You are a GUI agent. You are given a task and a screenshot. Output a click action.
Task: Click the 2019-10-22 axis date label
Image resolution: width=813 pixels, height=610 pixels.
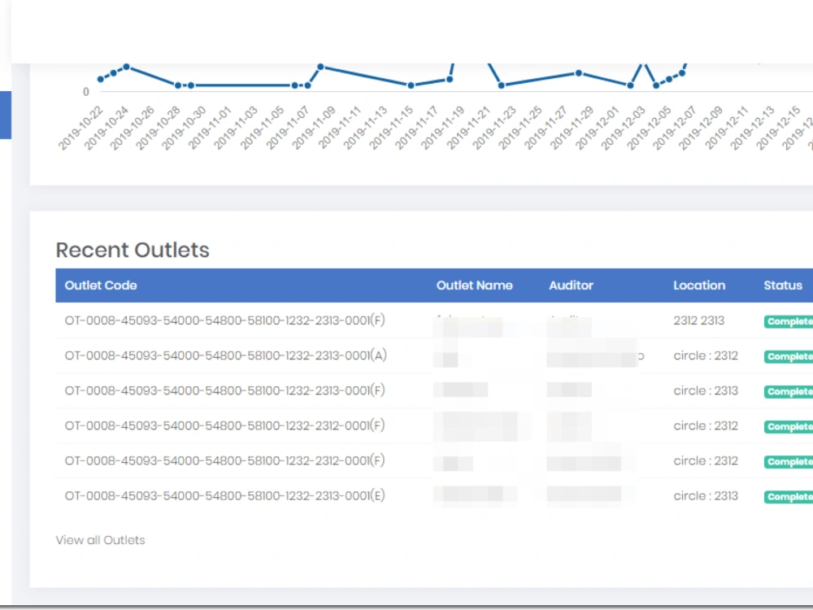click(80, 129)
